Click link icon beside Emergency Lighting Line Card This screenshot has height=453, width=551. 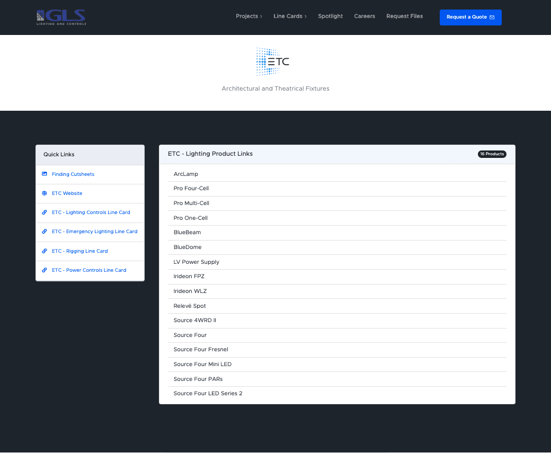coord(45,231)
